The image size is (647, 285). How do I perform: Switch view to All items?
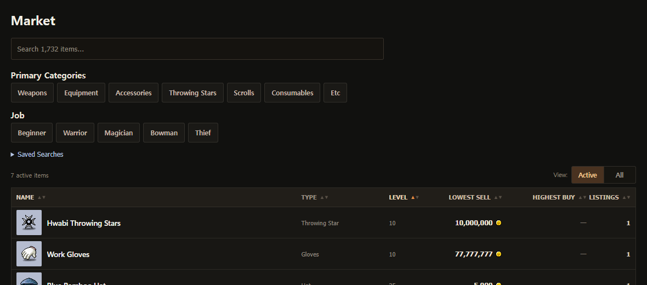pyautogui.click(x=620, y=175)
